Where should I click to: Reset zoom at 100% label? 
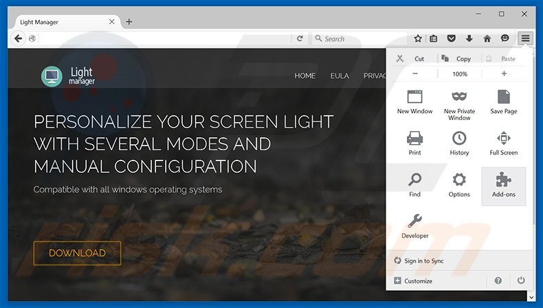click(x=460, y=73)
